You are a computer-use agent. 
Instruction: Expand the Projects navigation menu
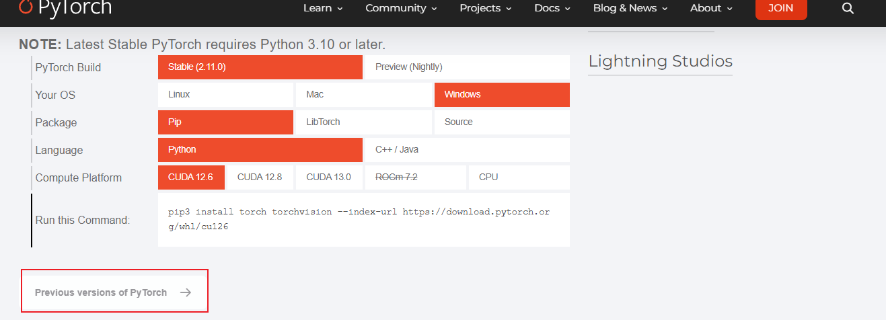[x=485, y=9]
